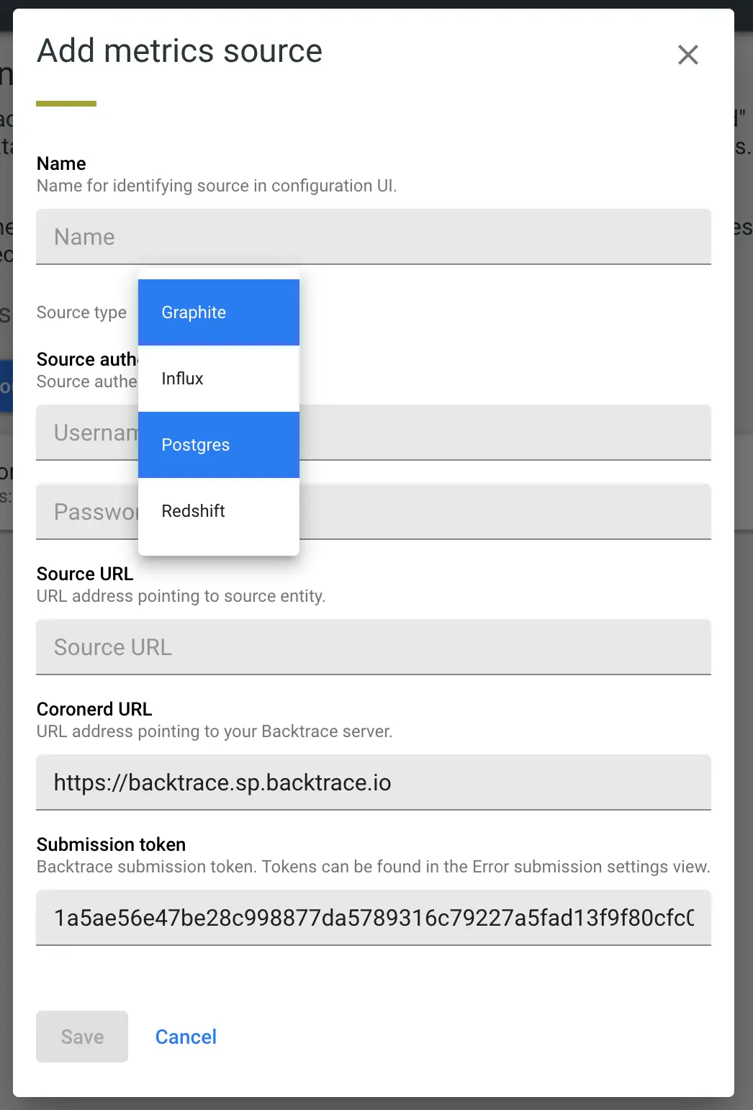
Task: Pick Postgres in the source type dropdown
Action: click(218, 445)
